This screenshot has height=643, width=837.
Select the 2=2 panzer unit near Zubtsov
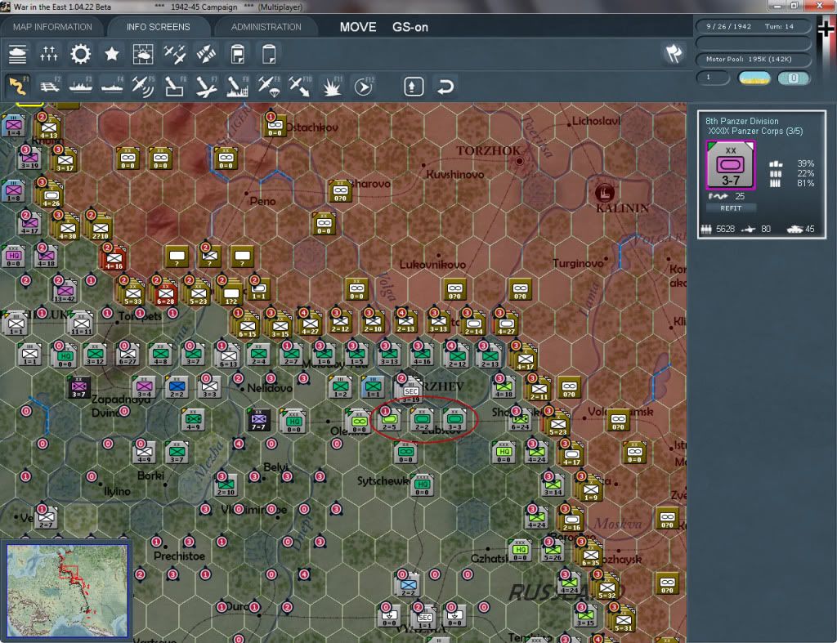click(422, 421)
